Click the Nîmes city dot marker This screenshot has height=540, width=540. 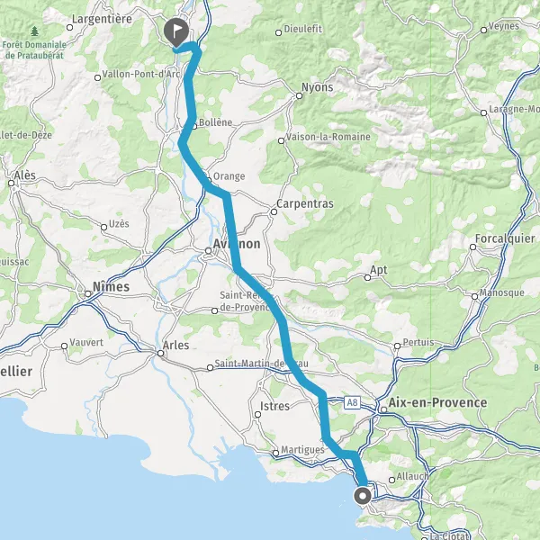(88, 293)
